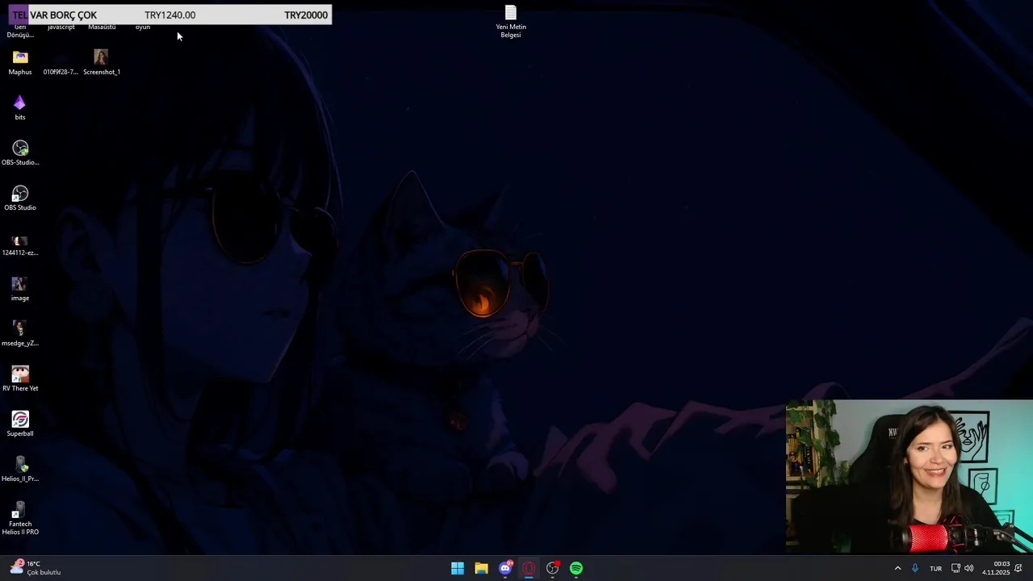Screen dimensions: 1033x581
Task: Click the volume speaker tray icon
Action: pyautogui.click(x=968, y=568)
